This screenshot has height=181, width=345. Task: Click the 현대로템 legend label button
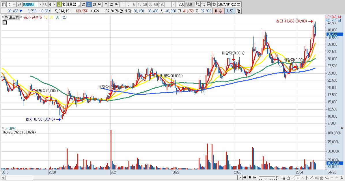pyautogui.click(x=12, y=17)
